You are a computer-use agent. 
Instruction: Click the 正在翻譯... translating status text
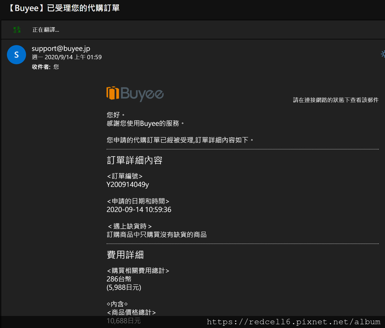[45, 30]
